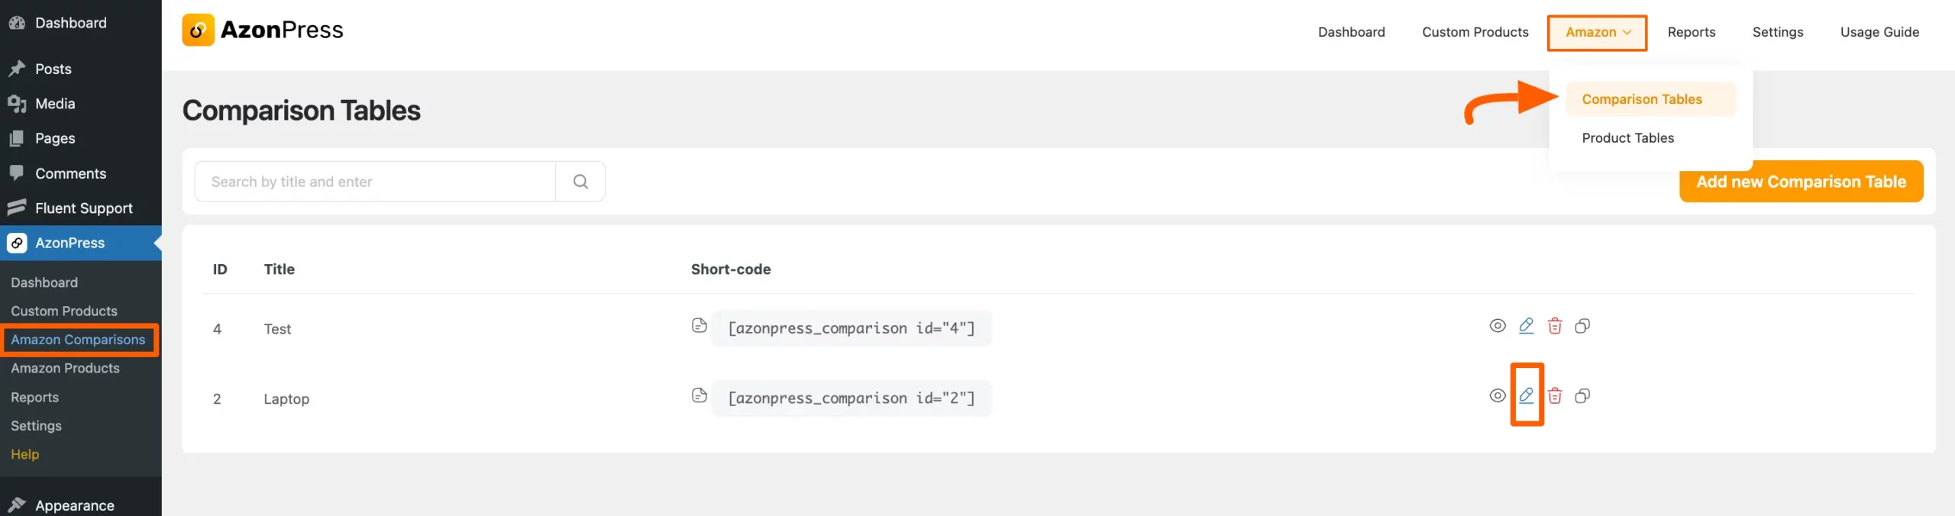Preview the Test table with eye icon
Image resolution: width=1955 pixels, height=516 pixels.
pos(1498,326)
